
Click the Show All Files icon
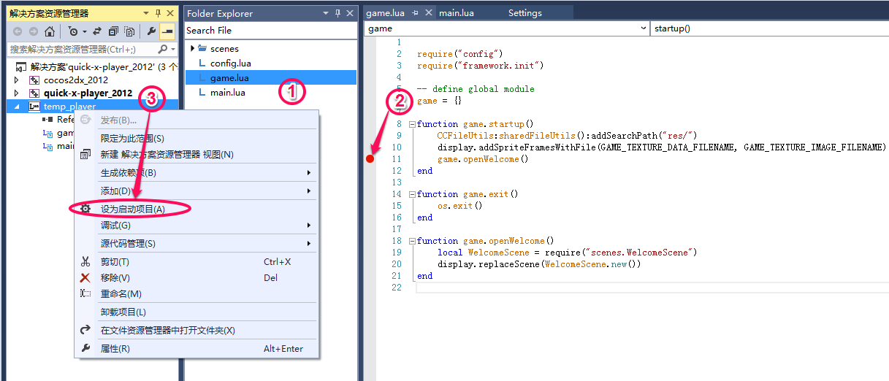coord(129,31)
